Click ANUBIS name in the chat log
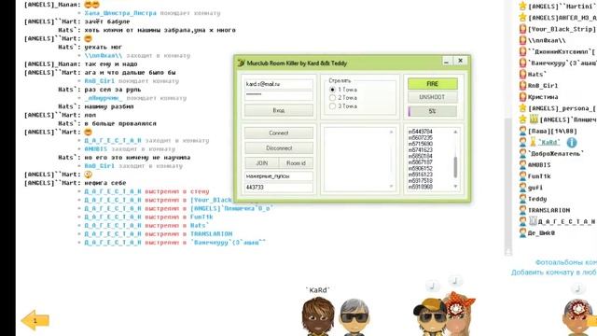Viewport: 597px width, 336px height. (x=95, y=149)
